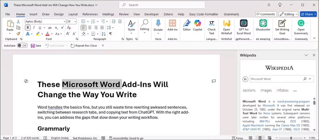Click the Paste clipboard icon

pyautogui.click(x=10, y=24)
